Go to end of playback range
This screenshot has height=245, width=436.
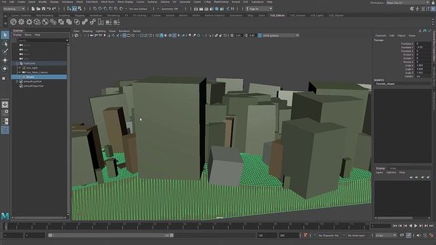click(x=431, y=226)
